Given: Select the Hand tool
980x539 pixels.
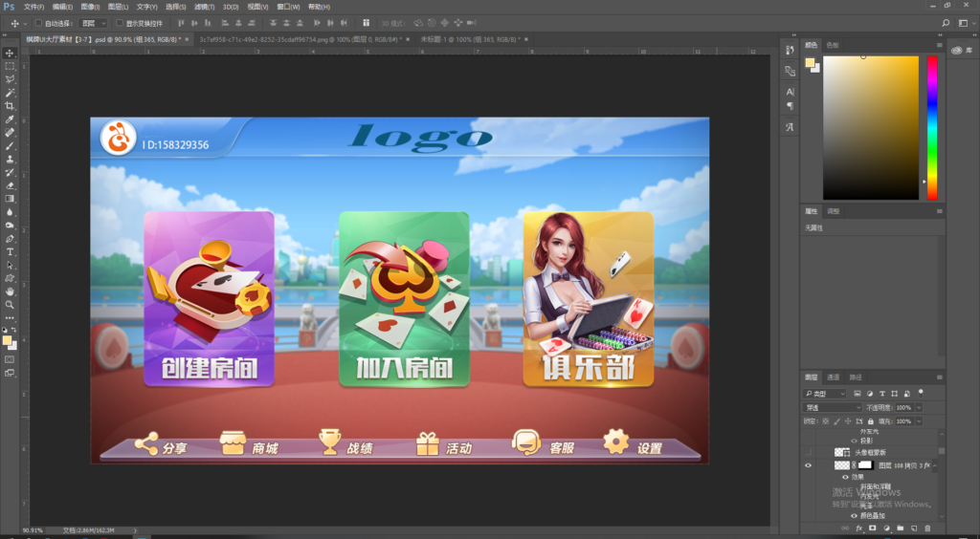Looking at the screenshot, I should point(10,291).
